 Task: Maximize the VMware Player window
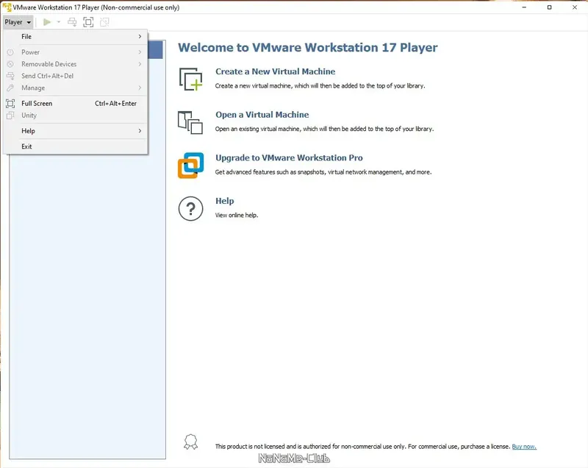[549, 7]
